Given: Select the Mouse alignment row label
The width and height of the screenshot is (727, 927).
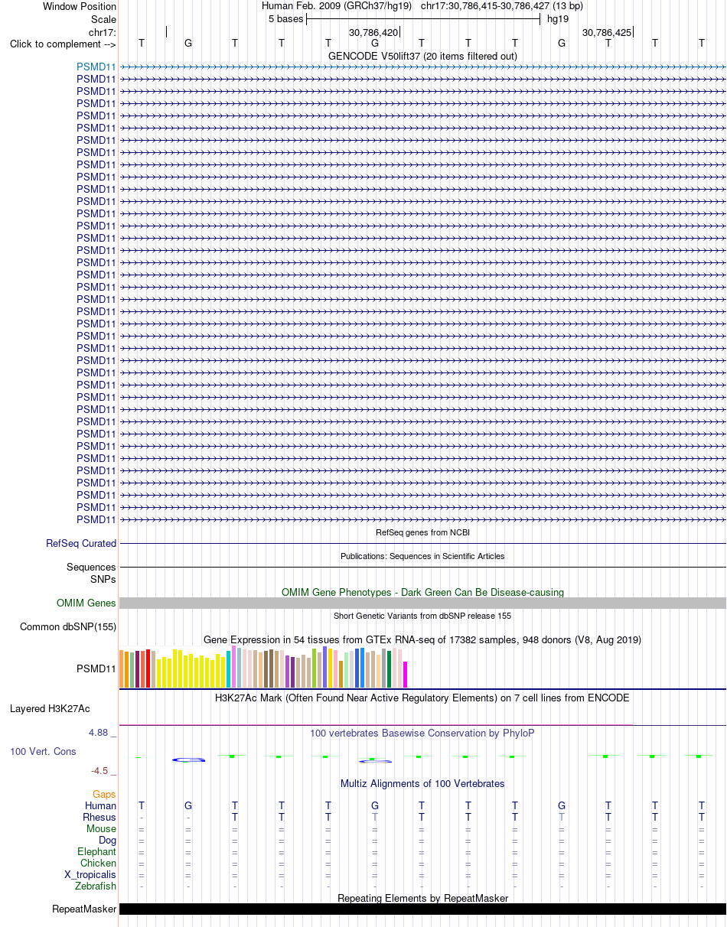Looking at the screenshot, I should [101, 828].
